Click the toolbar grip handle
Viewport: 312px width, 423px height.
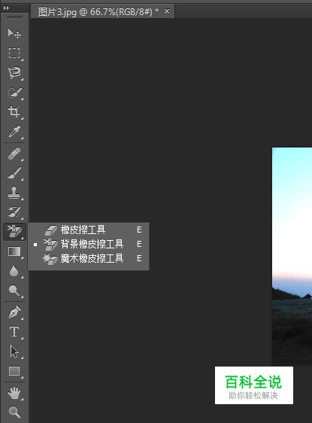pyautogui.click(x=14, y=17)
